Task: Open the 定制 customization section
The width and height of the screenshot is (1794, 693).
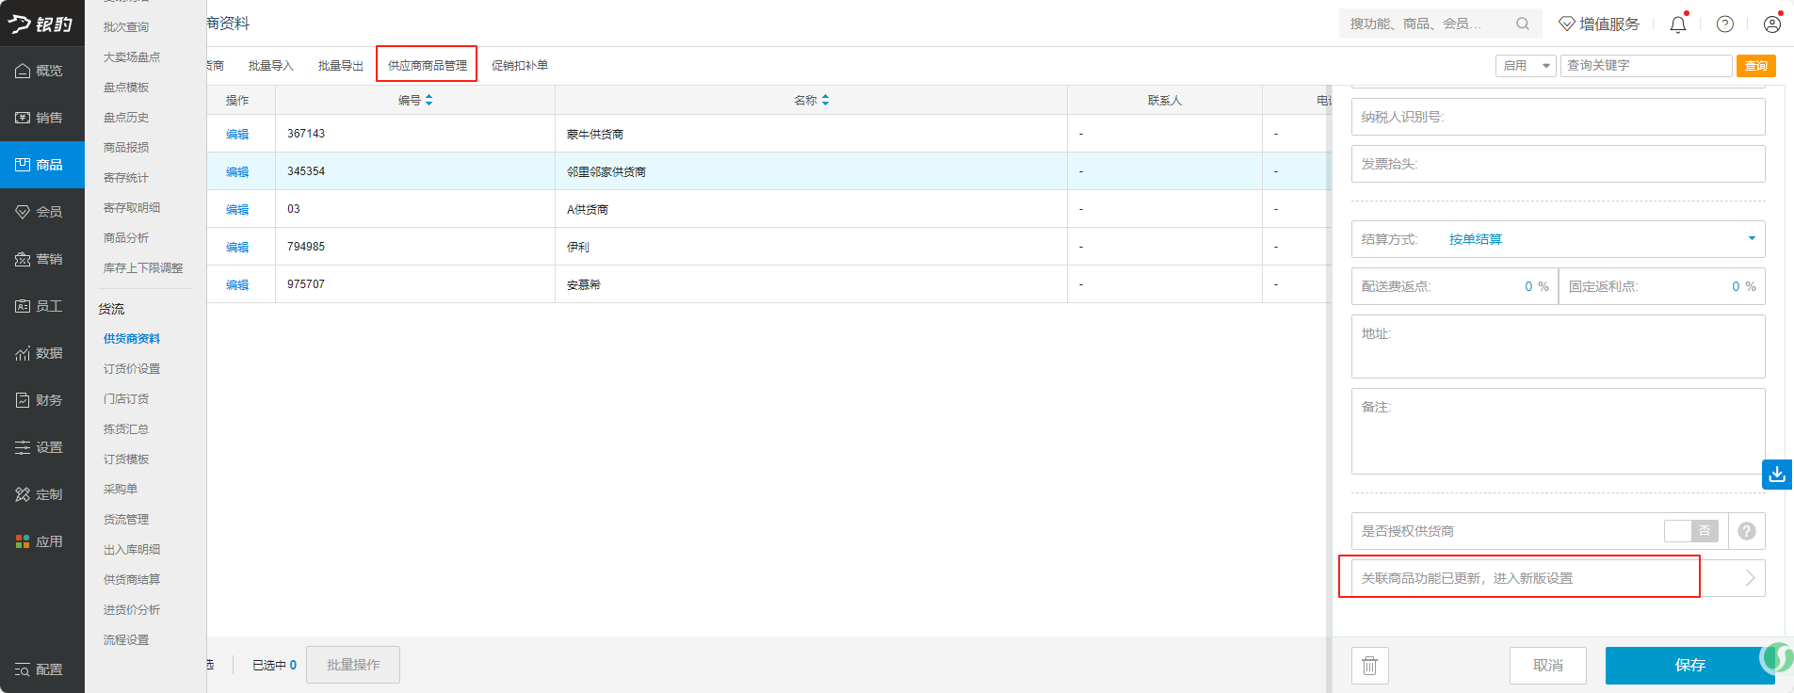Action: pos(41,494)
